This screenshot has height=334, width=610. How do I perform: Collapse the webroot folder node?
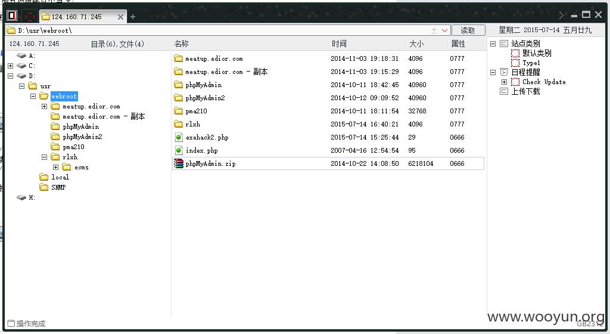click(x=33, y=96)
